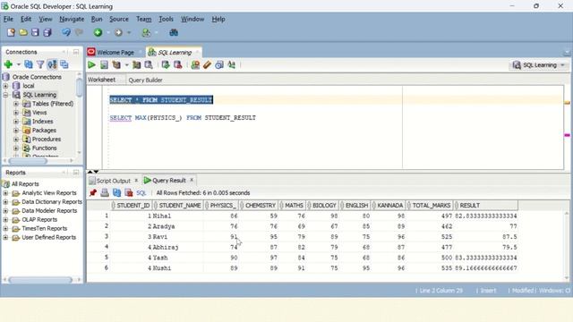Viewport: 573px width, 322px height.
Task: Open the Tools menu
Action: point(166,19)
